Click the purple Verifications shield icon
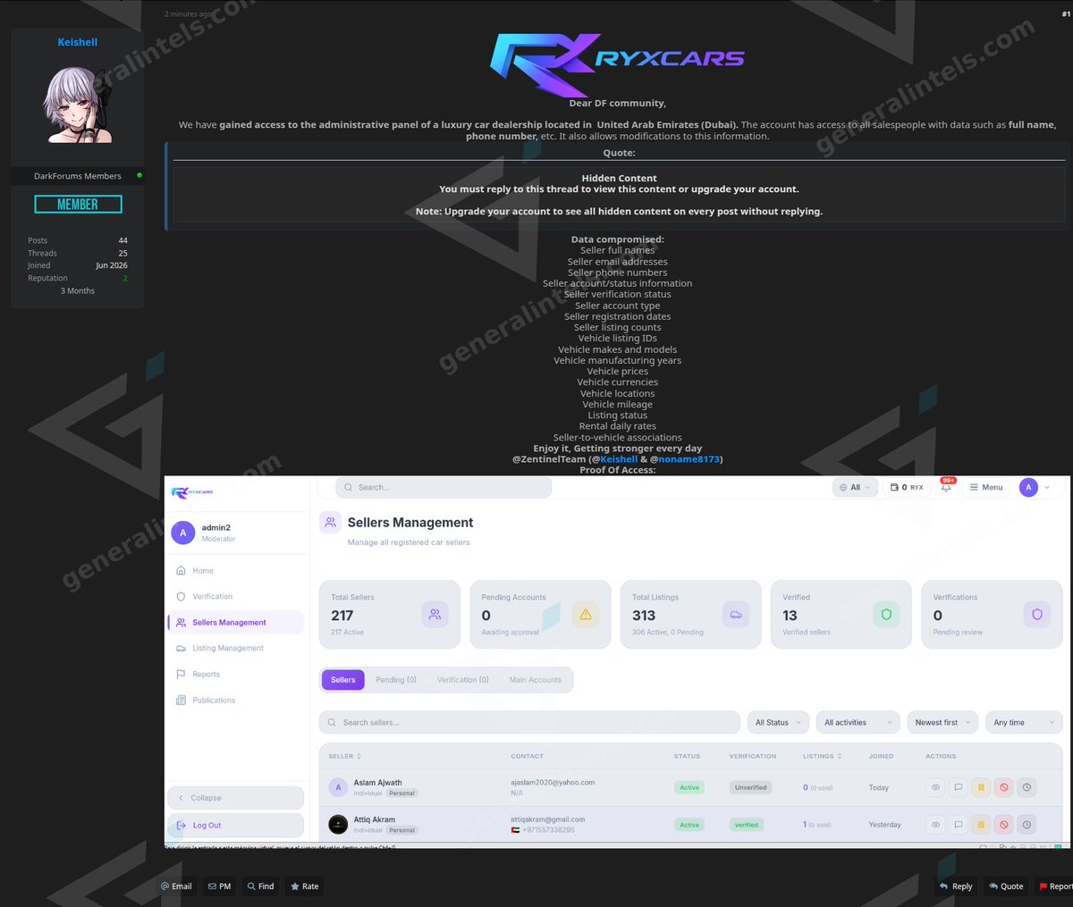The width and height of the screenshot is (1073, 907). pos(1037,614)
